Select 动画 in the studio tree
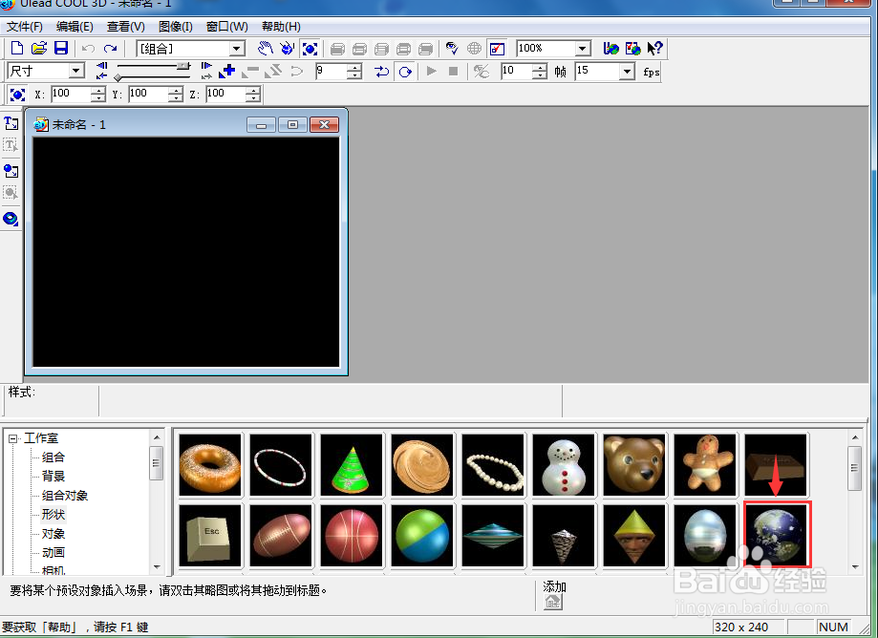This screenshot has height=638, width=878. click(54, 552)
